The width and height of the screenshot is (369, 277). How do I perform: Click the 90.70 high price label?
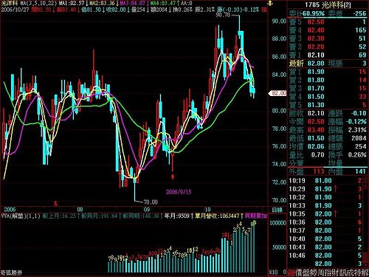pos(223,15)
